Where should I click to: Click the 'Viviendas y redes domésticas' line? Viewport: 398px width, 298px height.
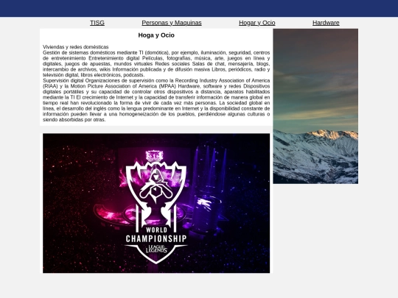[x=76, y=47]
